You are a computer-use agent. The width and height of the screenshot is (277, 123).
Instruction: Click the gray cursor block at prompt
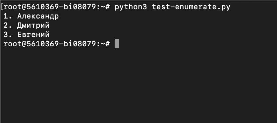click(117, 44)
